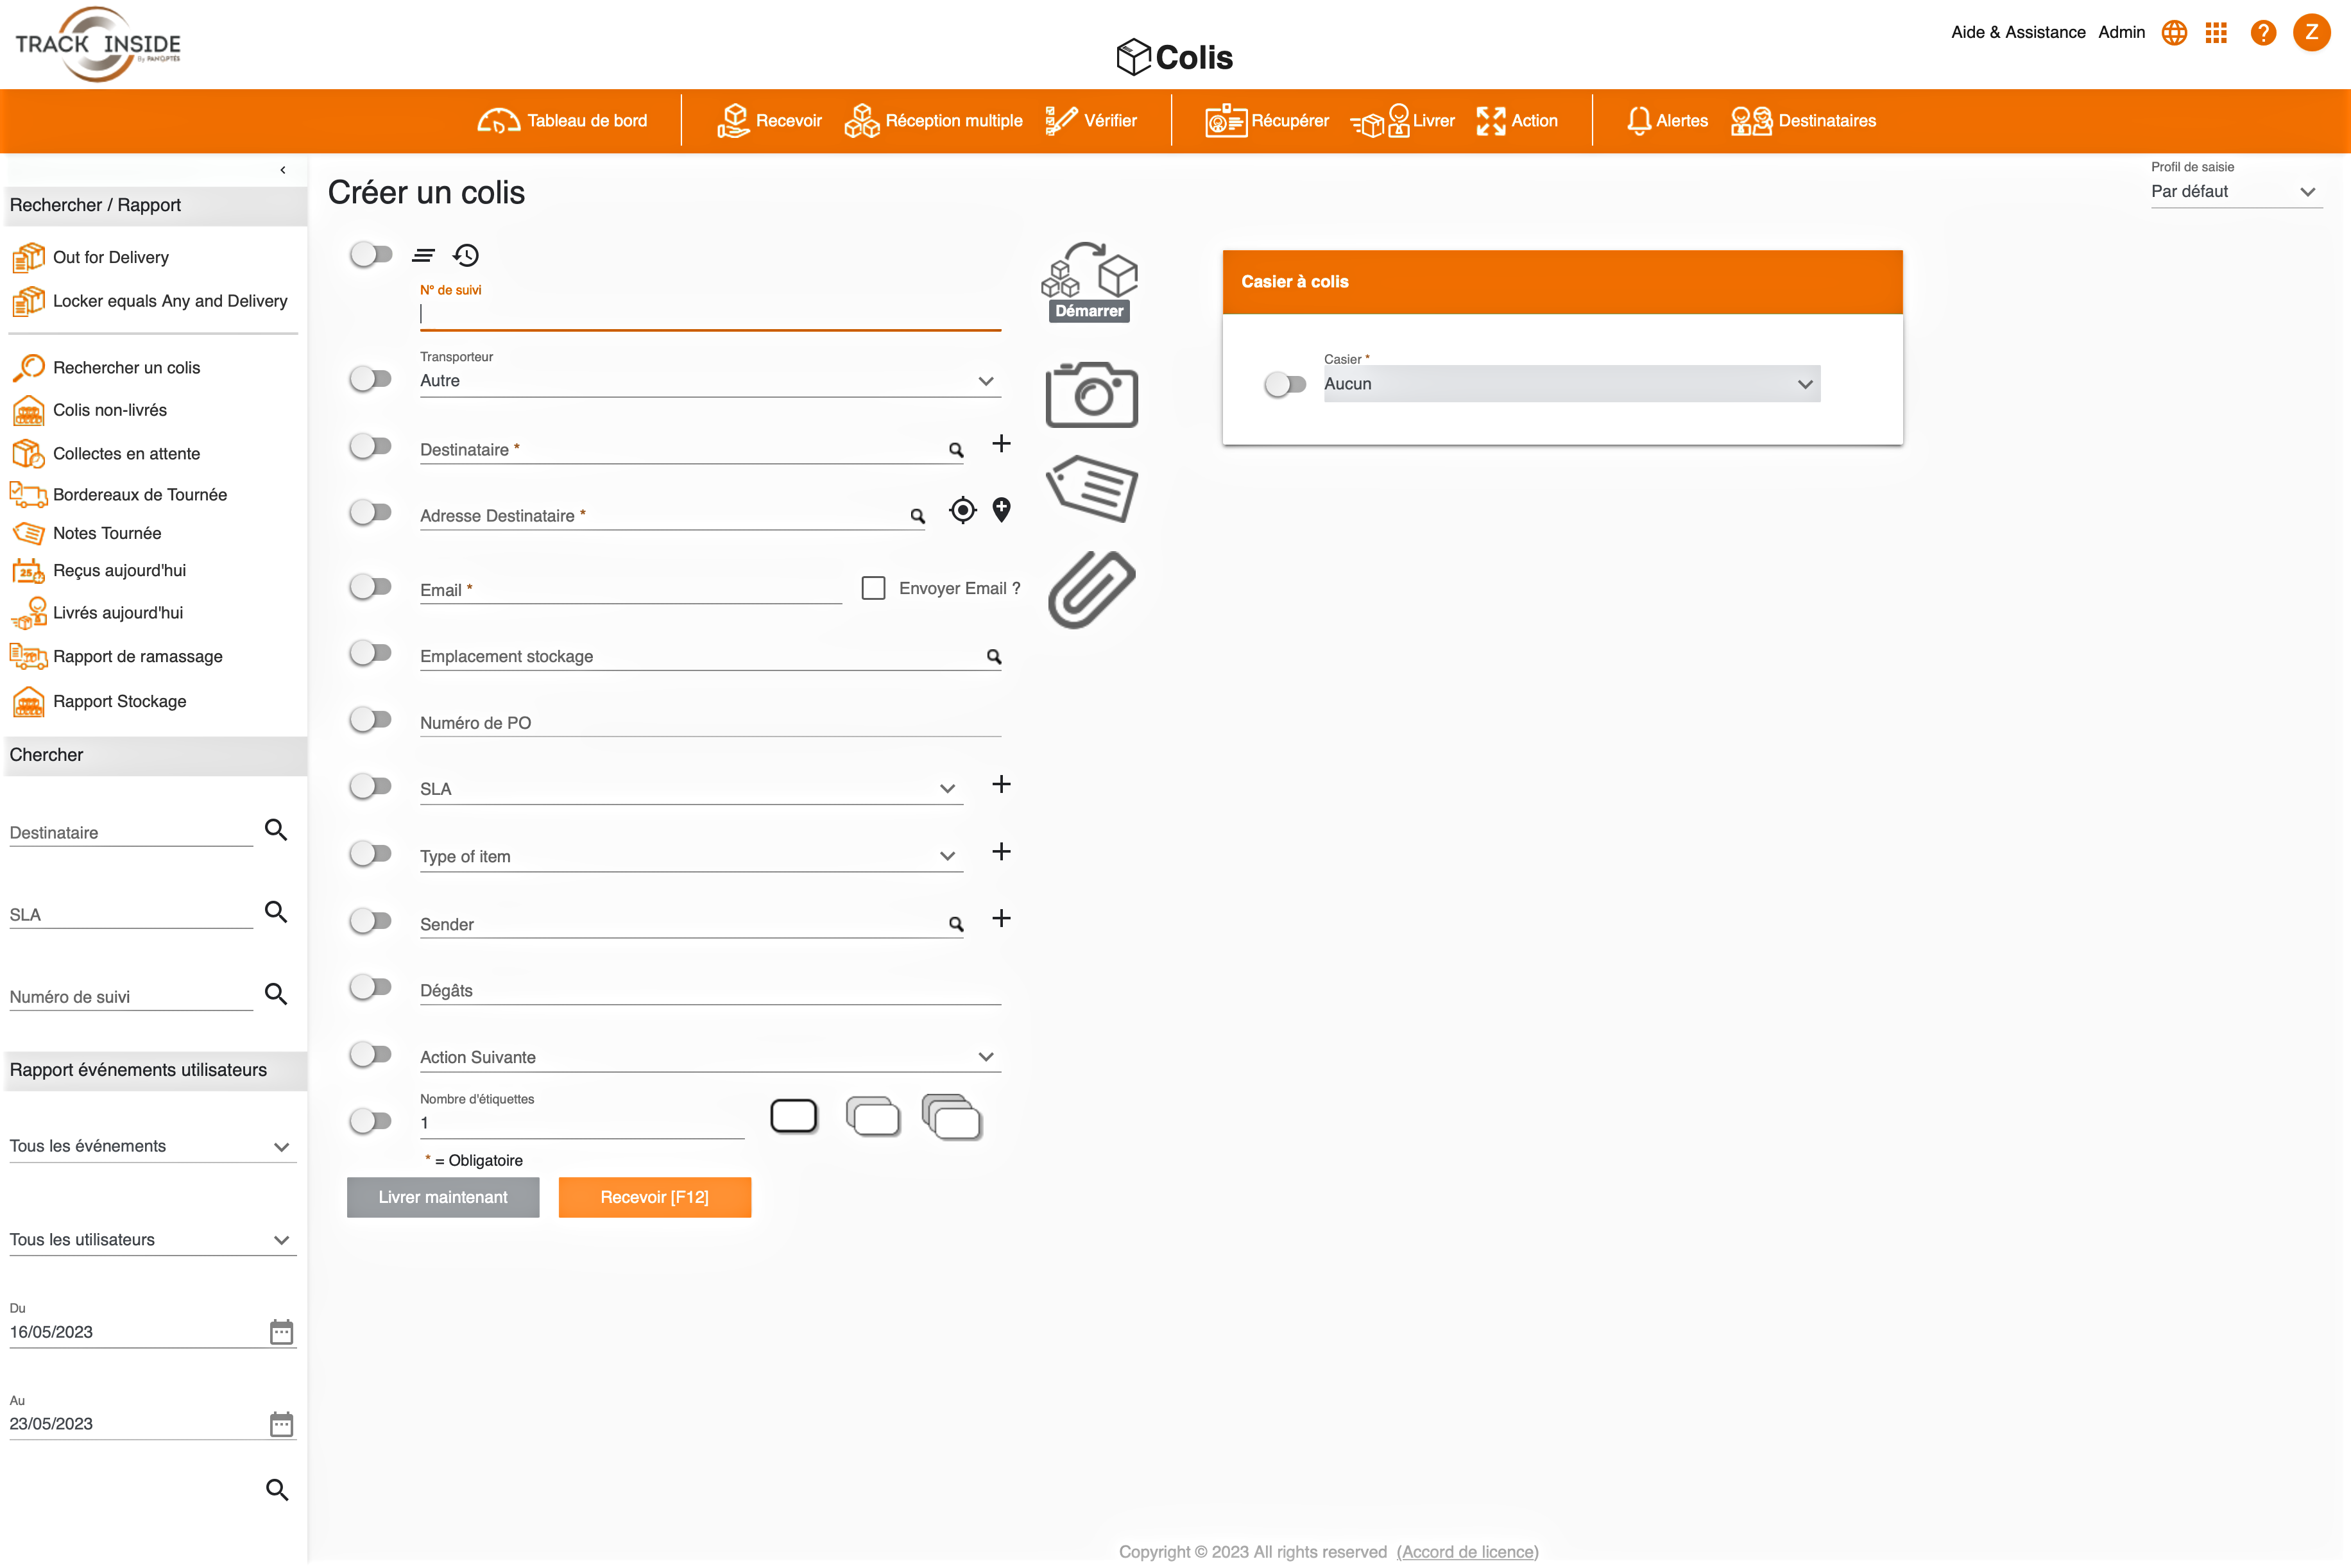Open the apps grid icon in header
The height and width of the screenshot is (1568, 2351).
click(2216, 33)
